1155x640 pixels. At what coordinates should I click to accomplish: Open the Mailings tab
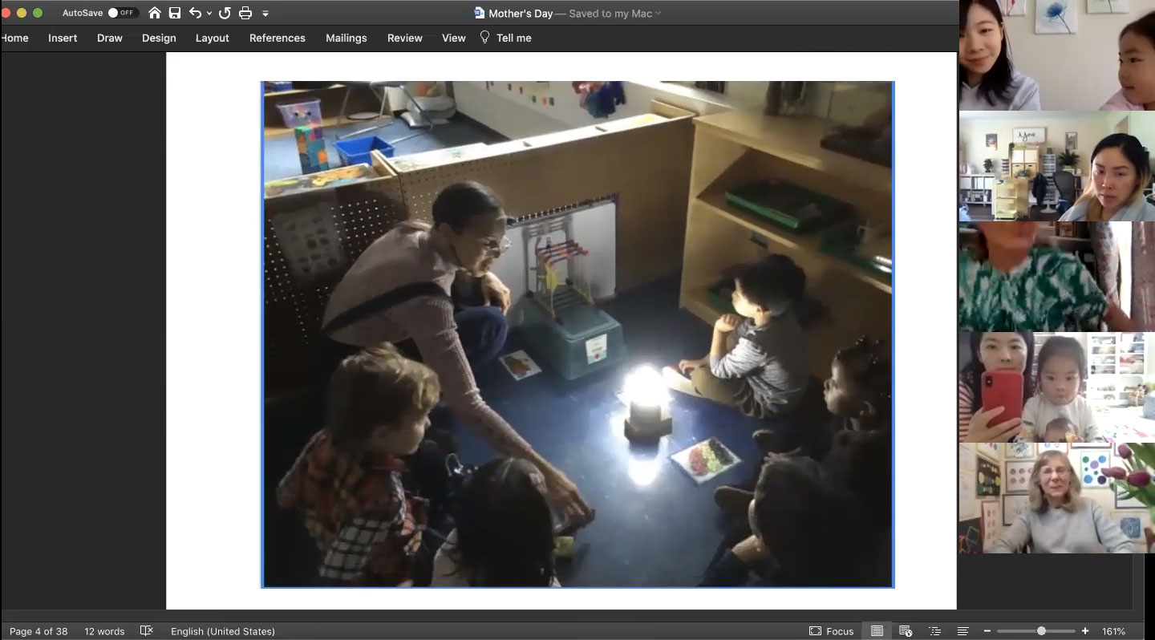point(346,38)
